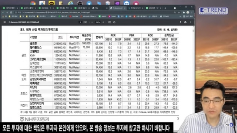This screenshot has height=133, width=237.
Task: Click the Buy(신규) rating cell
Action: (74, 43)
